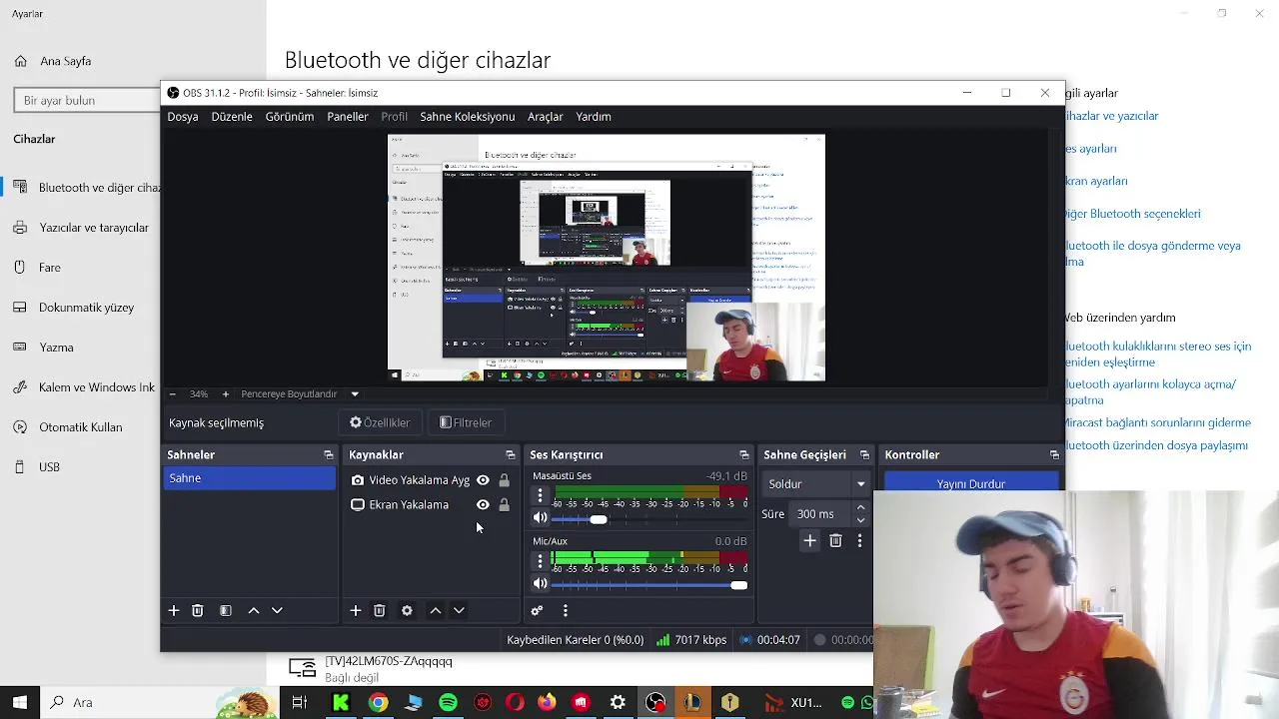This screenshot has width=1279, height=719.
Task: Open Firefox from taskbar
Action: [x=546, y=702]
